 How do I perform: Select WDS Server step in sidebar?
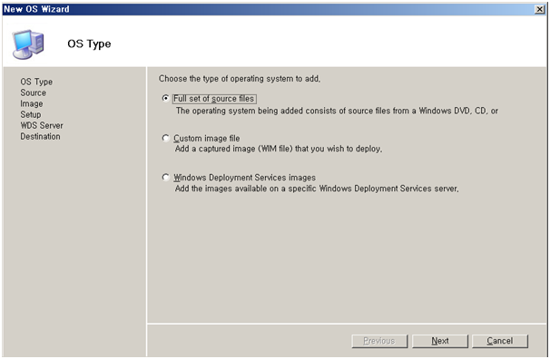tap(42, 125)
